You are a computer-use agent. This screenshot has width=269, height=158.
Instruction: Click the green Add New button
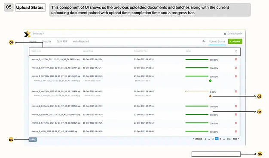coord(235,42)
